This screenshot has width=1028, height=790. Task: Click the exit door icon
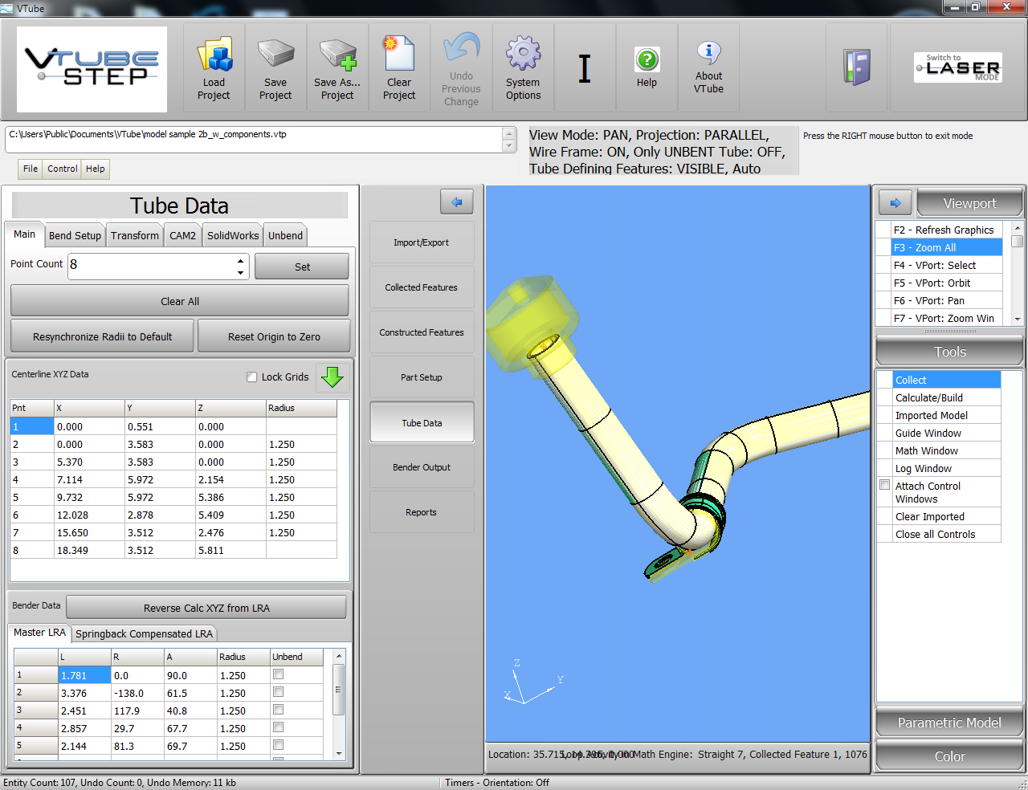point(857,67)
